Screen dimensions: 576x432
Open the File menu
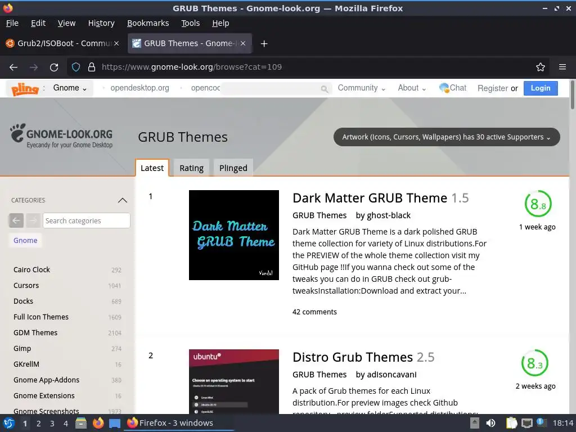pyautogui.click(x=12, y=23)
